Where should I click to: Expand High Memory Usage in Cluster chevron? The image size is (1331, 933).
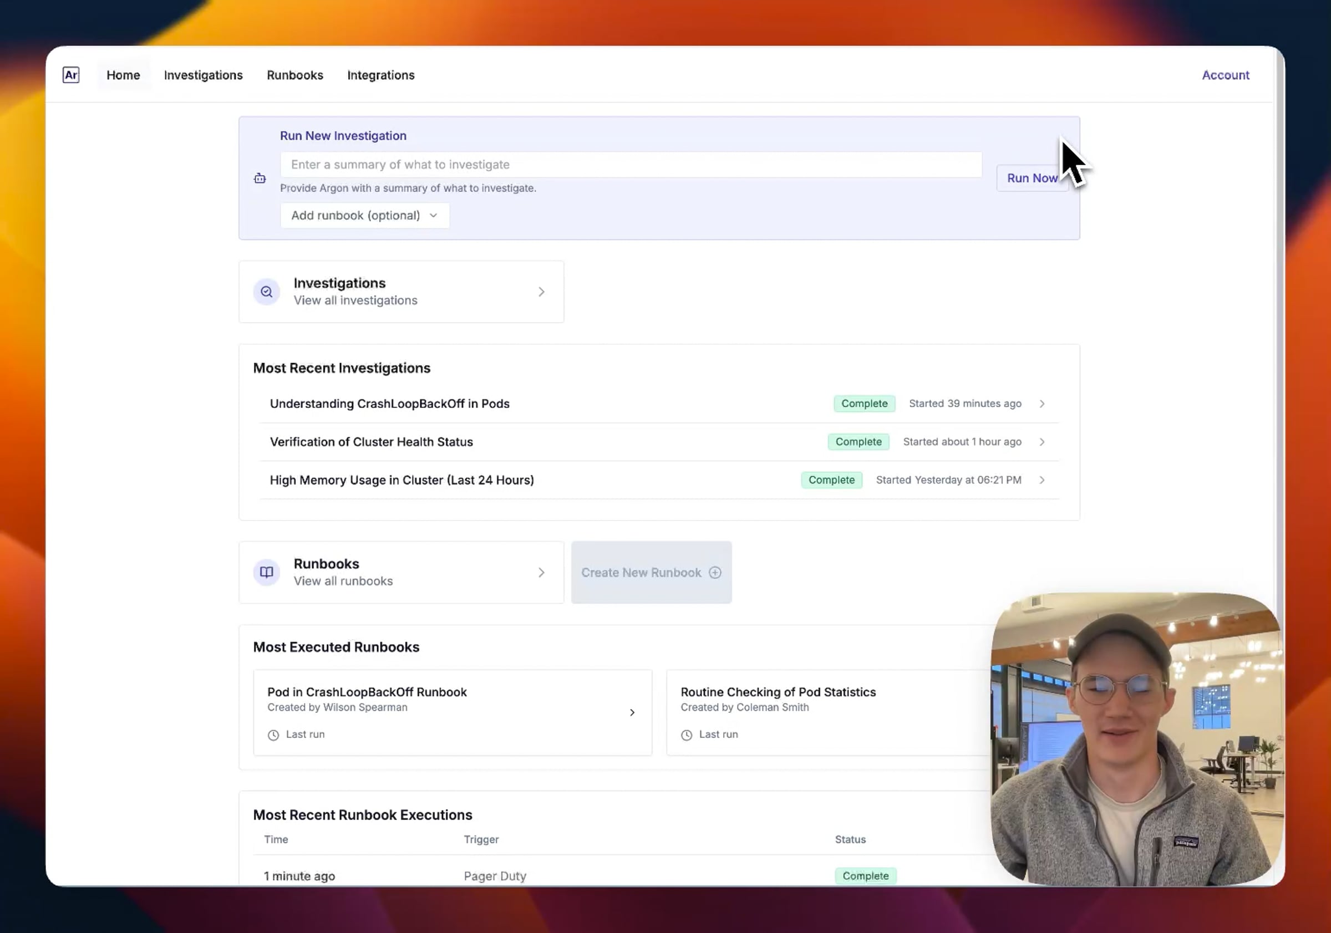tap(1042, 481)
